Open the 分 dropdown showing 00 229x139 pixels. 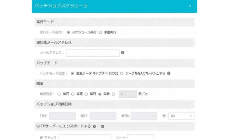pos(181,116)
